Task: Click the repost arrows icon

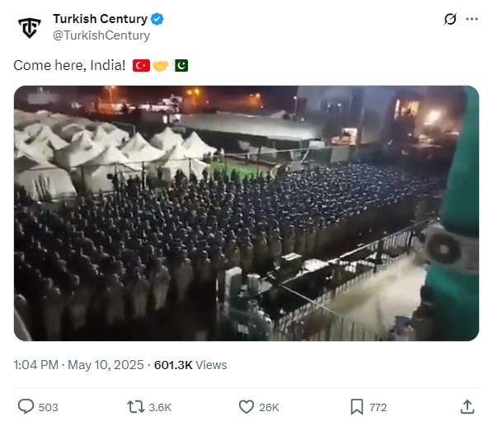Action: click(x=136, y=407)
